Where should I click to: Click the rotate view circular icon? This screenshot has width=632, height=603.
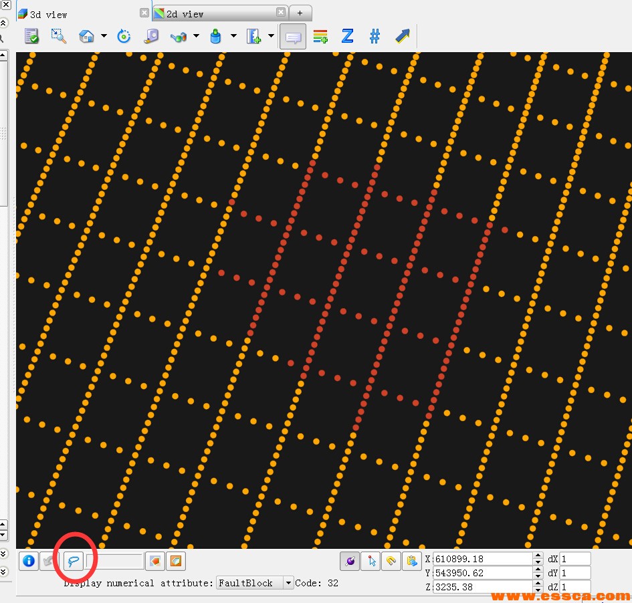pos(124,36)
